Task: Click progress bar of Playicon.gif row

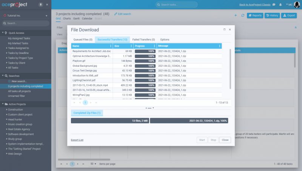Action: tap(145, 61)
